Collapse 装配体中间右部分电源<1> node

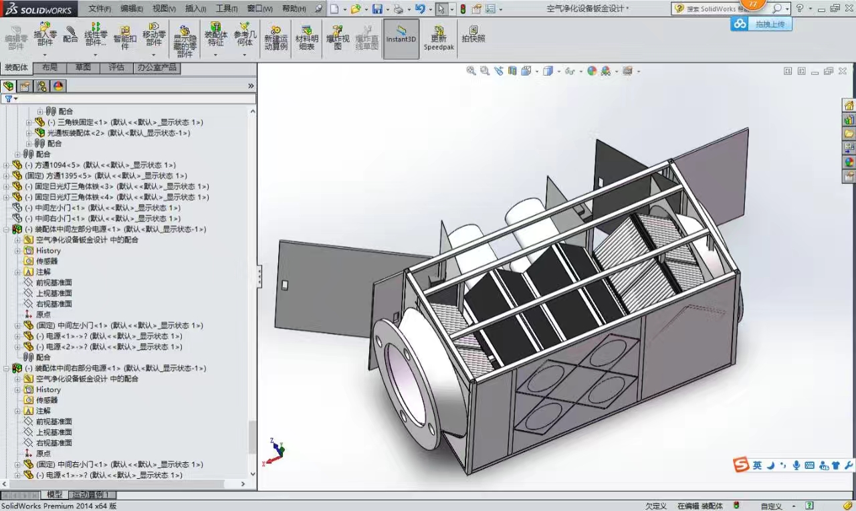[7, 369]
